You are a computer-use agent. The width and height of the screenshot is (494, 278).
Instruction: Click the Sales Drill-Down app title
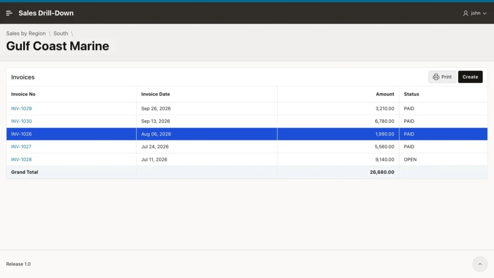coord(46,13)
